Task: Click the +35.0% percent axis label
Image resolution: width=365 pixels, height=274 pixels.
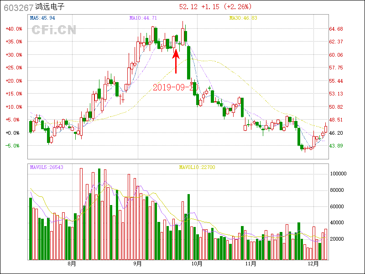Action: (x=14, y=42)
